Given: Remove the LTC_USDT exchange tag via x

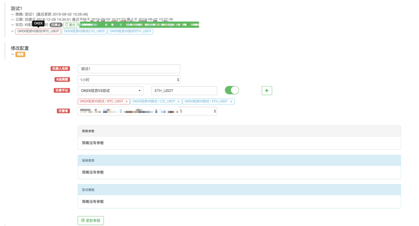Looking at the screenshot, I should pos(179,101).
